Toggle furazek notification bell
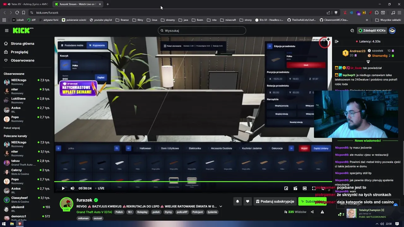 coord(237,201)
